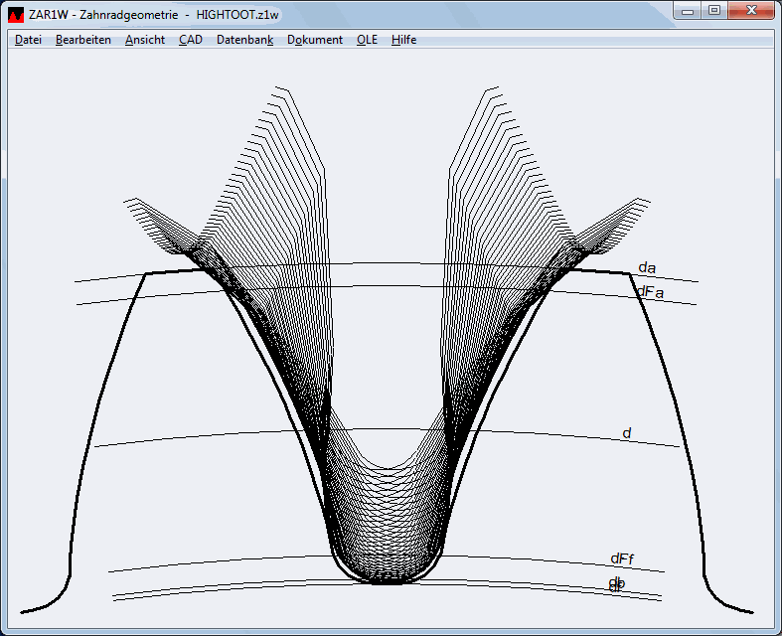Click the da tip circle label
The image size is (782, 636).
647,268
